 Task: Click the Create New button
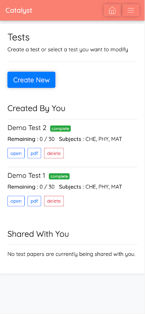(31, 80)
